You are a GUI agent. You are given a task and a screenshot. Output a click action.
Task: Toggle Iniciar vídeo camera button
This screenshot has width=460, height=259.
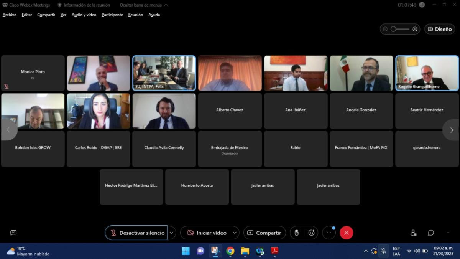pyautogui.click(x=206, y=233)
